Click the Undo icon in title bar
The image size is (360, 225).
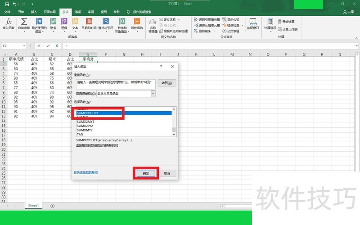15,4
